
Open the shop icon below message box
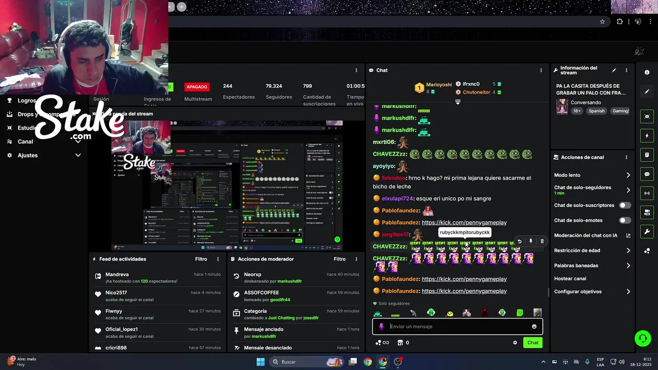click(x=400, y=343)
